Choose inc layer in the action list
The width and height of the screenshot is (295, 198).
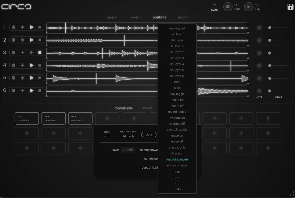[177, 34]
